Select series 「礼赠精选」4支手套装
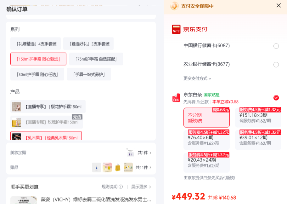 click(x=36, y=44)
